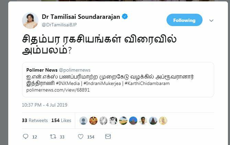
Task: Click the reply speech bubble icon
Action: tap(26, 136)
